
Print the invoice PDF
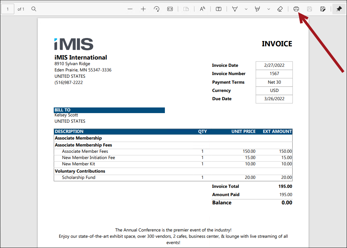[296, 9]
